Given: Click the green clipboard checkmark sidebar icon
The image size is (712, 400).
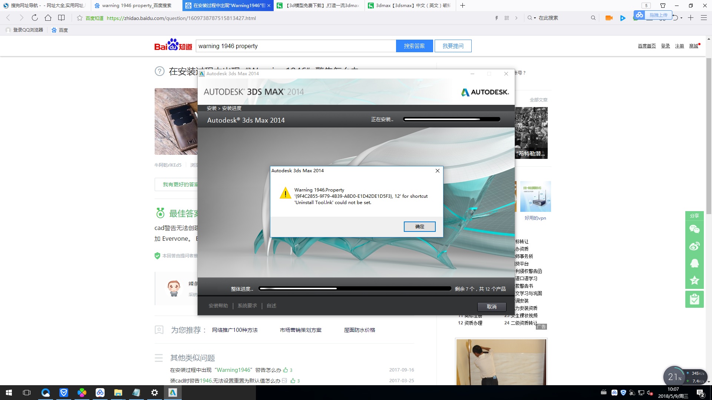Looking at the screenshot, I should click(x=694, y=300).
